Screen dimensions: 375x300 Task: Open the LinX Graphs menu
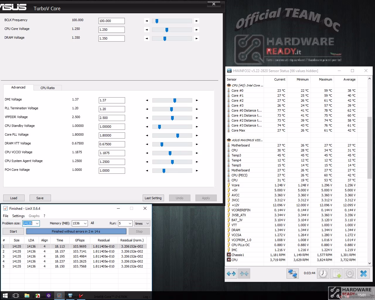click(34, 216)
